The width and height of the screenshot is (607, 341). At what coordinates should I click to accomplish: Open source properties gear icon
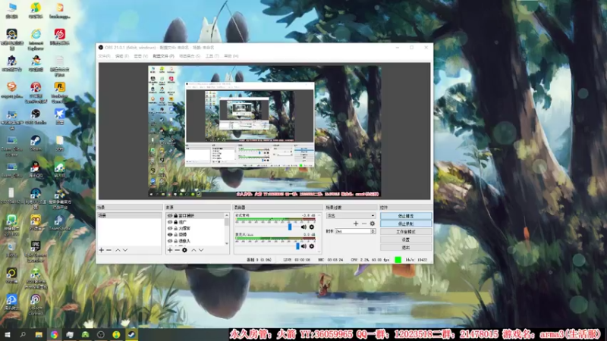(x=184, y=250)
